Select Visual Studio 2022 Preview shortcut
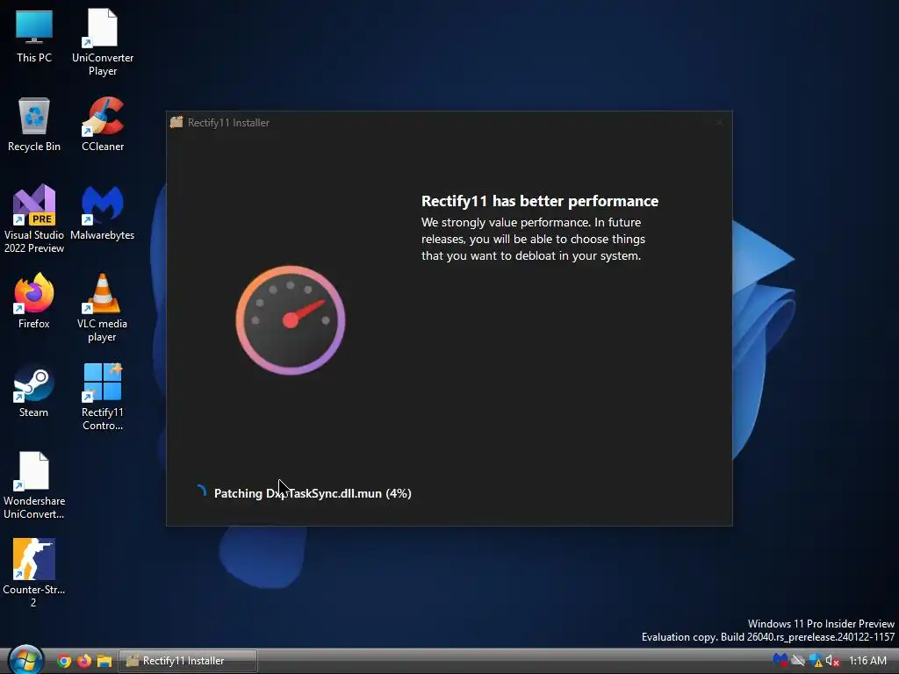This screenshot has width=899, height=674. (x=34, y=219)
